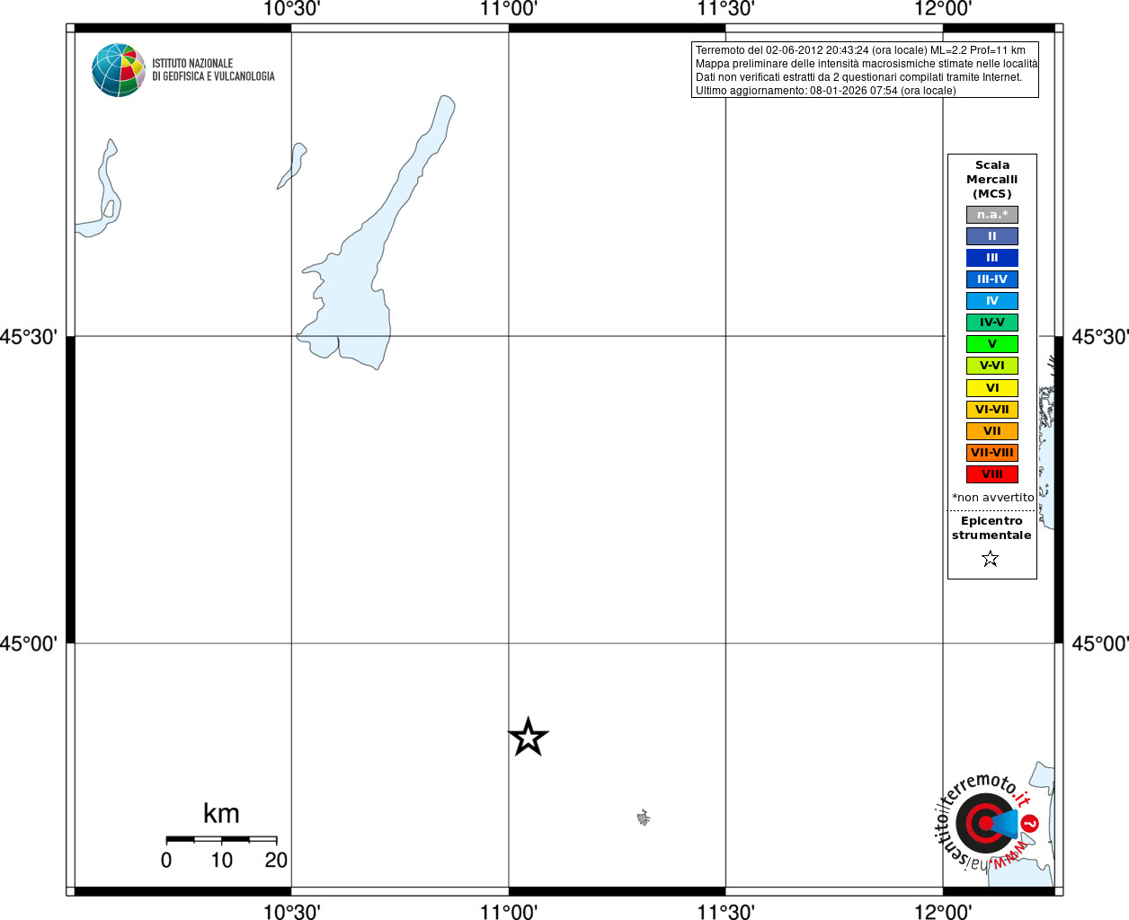This screenshot has width=1129, height=920.
Task: Click the top 12°00' longitude label
Action: click(x=943, y=9)
